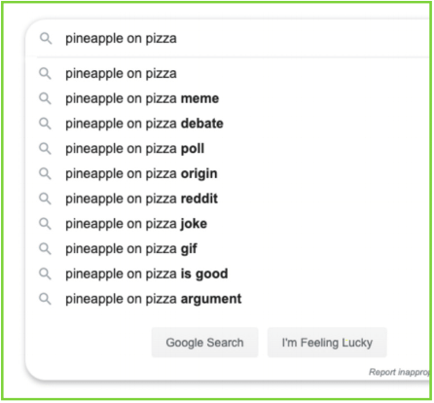Click magnifier icon beside 'pineapple on pizza joke'
The width and height of the screenshot is (434, 403).
[45, 224]
